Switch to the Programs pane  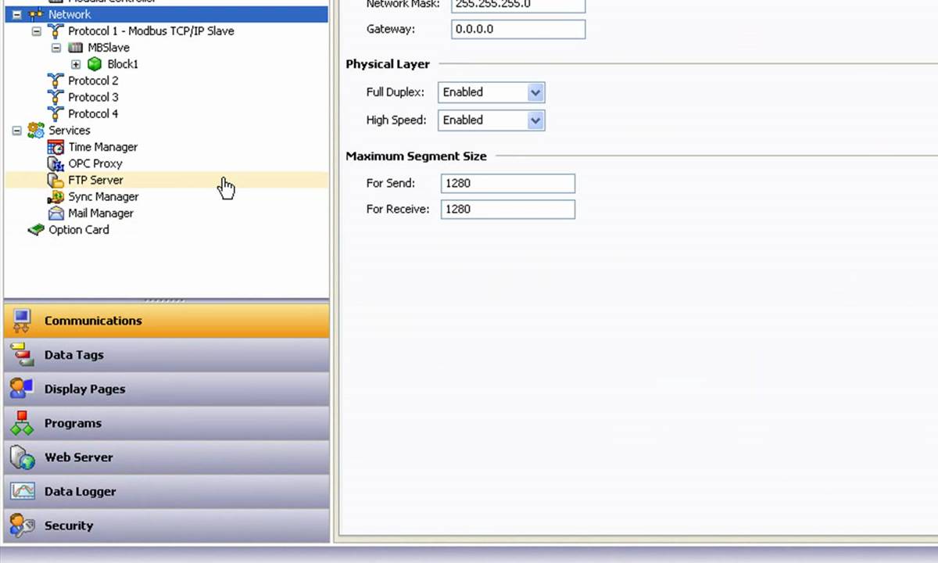(166, 423)
